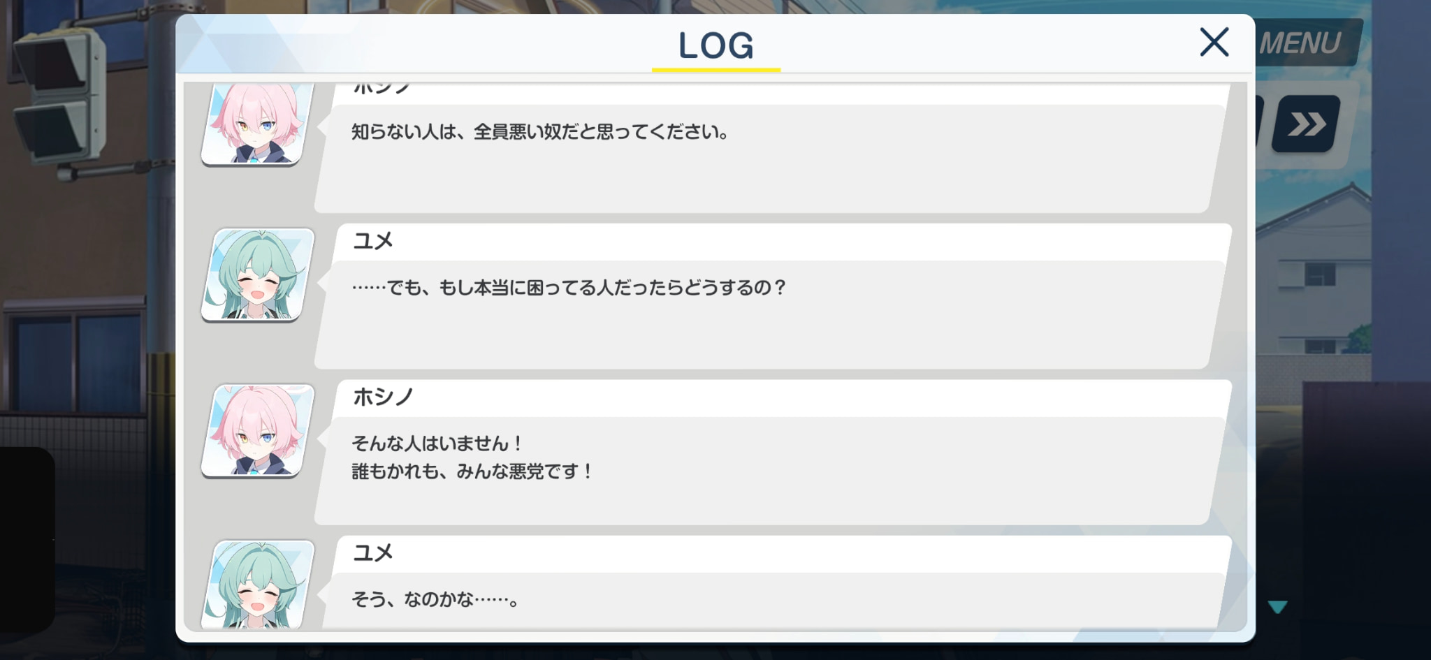Image resolution: width=1431 pixels, height=660 pixels.
Task: Click the yellow underline beneath LOG
Action: click(716, 70)
